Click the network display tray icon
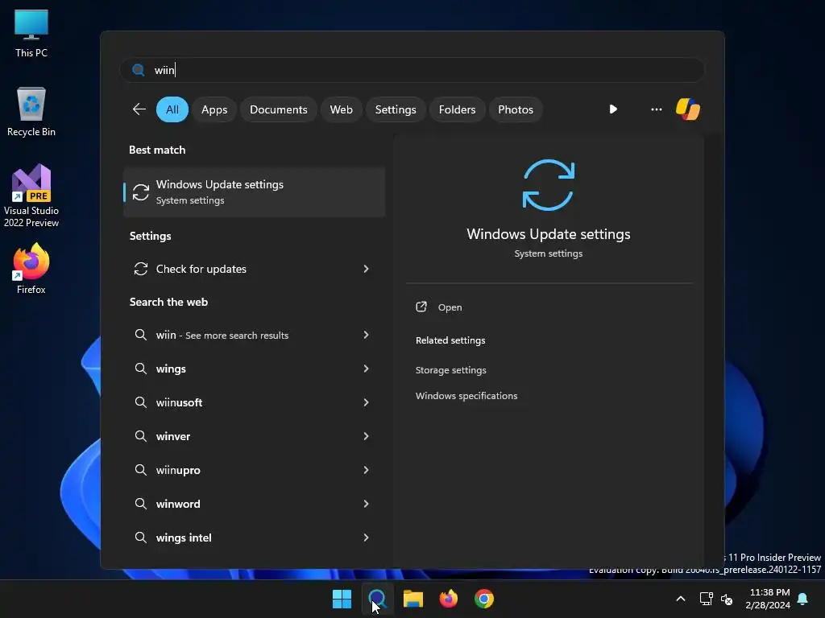This screenshot has height=618, width=825. (x=706, y=599)
